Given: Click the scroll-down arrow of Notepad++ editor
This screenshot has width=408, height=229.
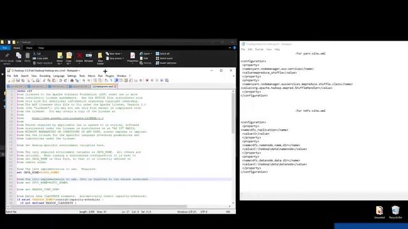Looking at the screenshot, I should (233, 203).
